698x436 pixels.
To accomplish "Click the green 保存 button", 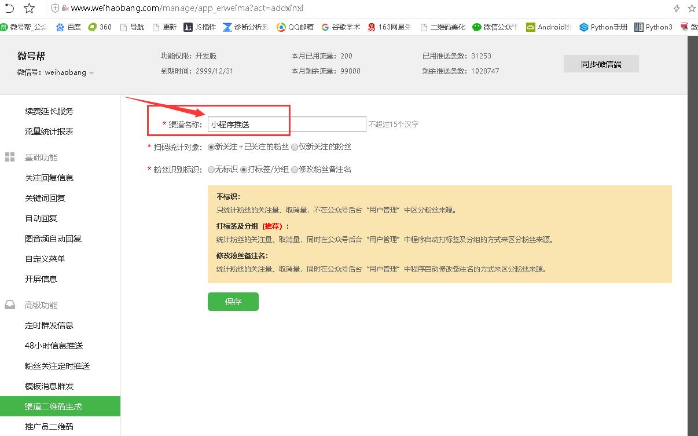I will 233,302.
